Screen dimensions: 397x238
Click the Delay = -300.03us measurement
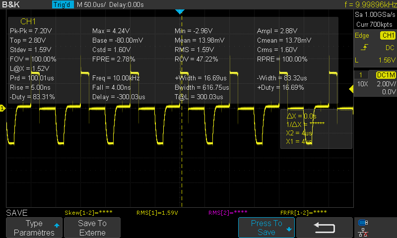[x=119, y=97]
